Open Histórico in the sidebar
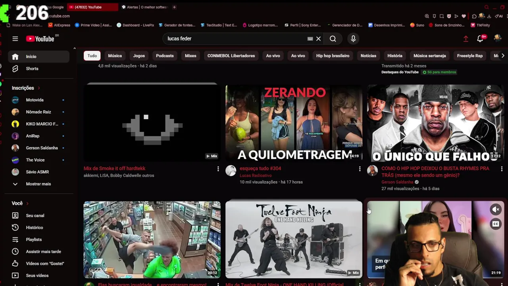This screenshot has width=508, height=286. coord(39,227)
